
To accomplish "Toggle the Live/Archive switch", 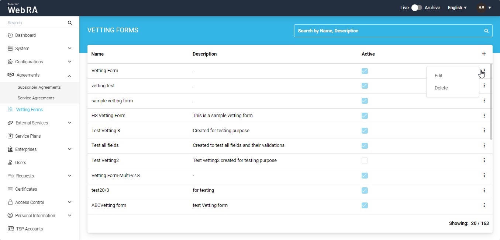I will point(417,8).
